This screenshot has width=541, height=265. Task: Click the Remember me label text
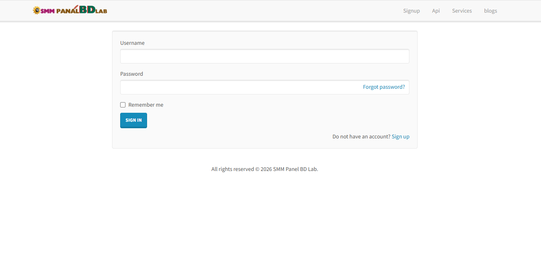pyautogui.click(x=145, y=105)
